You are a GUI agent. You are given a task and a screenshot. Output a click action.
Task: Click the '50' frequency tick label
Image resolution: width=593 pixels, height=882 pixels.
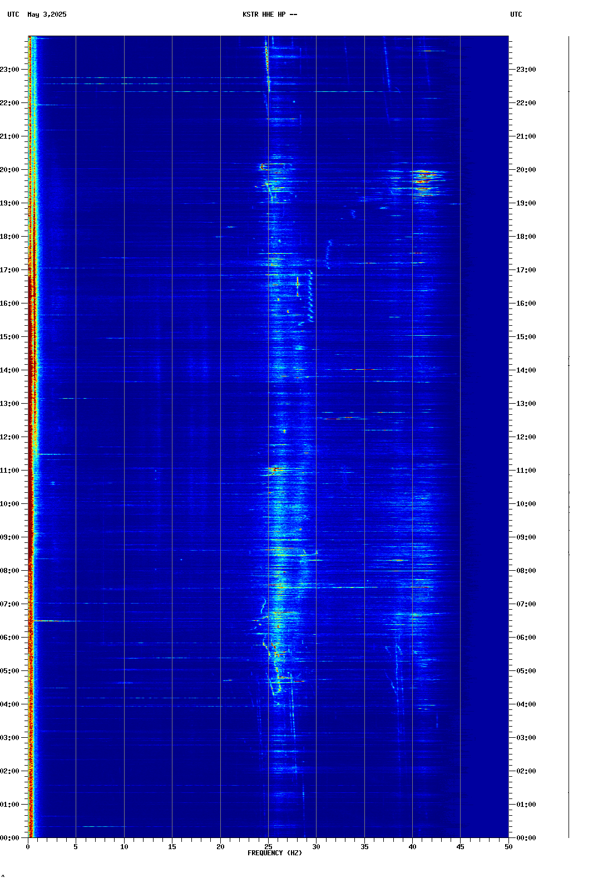coord(508,847)
